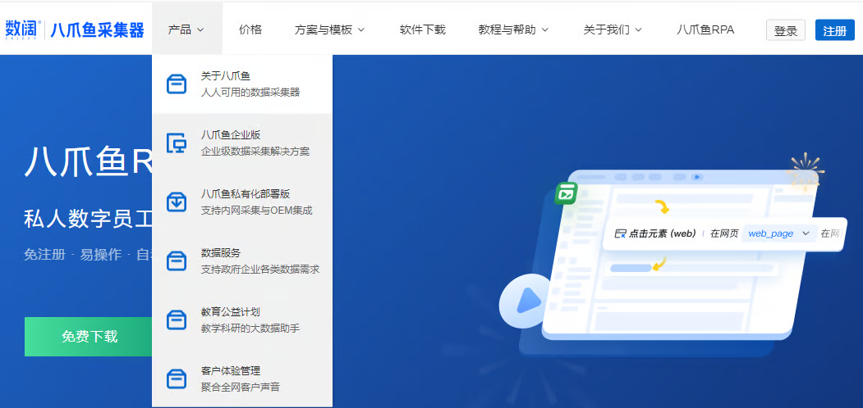Expand the chevron next to 教程与帮助
The width and height of the screenshot is (863, 408).
(x=545, y=30)
